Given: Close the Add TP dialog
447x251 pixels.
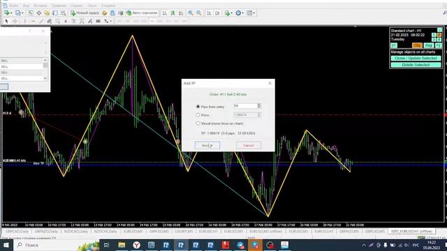Looking at the screenshot, I should [270, 83].
